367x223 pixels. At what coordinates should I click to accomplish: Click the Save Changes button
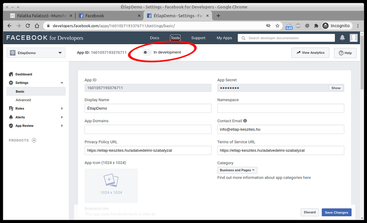point(336,212)
